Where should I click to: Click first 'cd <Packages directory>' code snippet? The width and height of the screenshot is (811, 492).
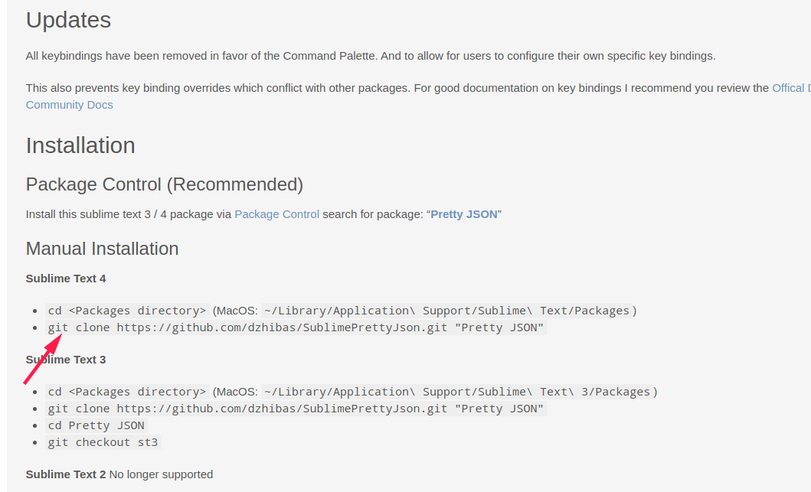coord(126,311)
